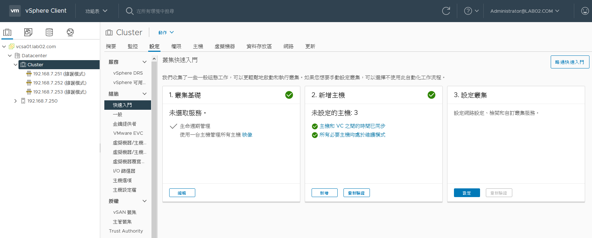Collapse the 授權 settings section

[145, 201]
